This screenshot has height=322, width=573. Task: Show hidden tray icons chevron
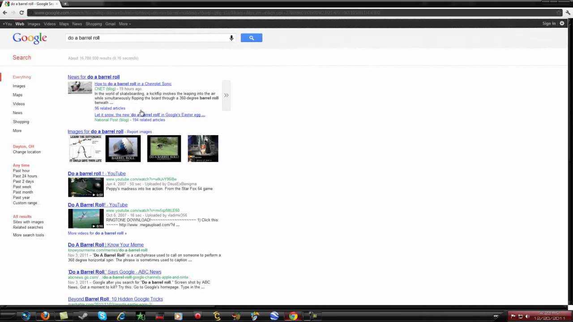click(x=496, y=317)
